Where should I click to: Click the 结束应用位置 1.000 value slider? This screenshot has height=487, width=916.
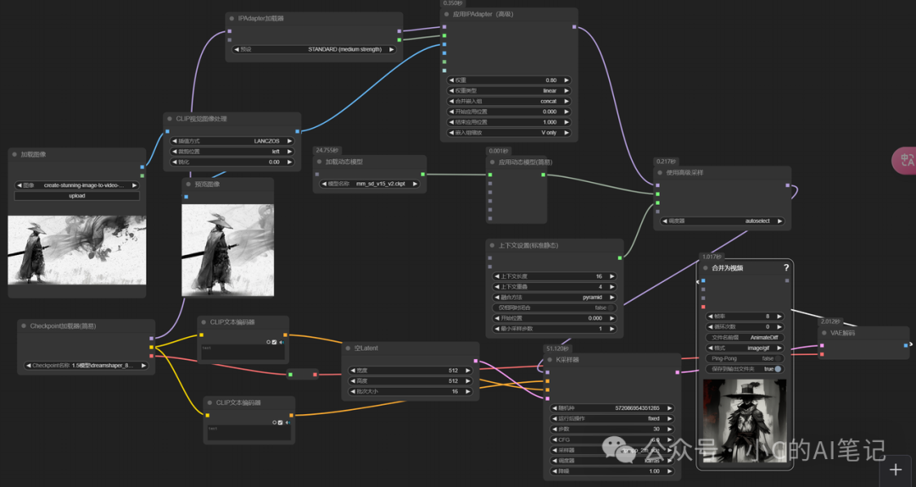coord(508,123)
